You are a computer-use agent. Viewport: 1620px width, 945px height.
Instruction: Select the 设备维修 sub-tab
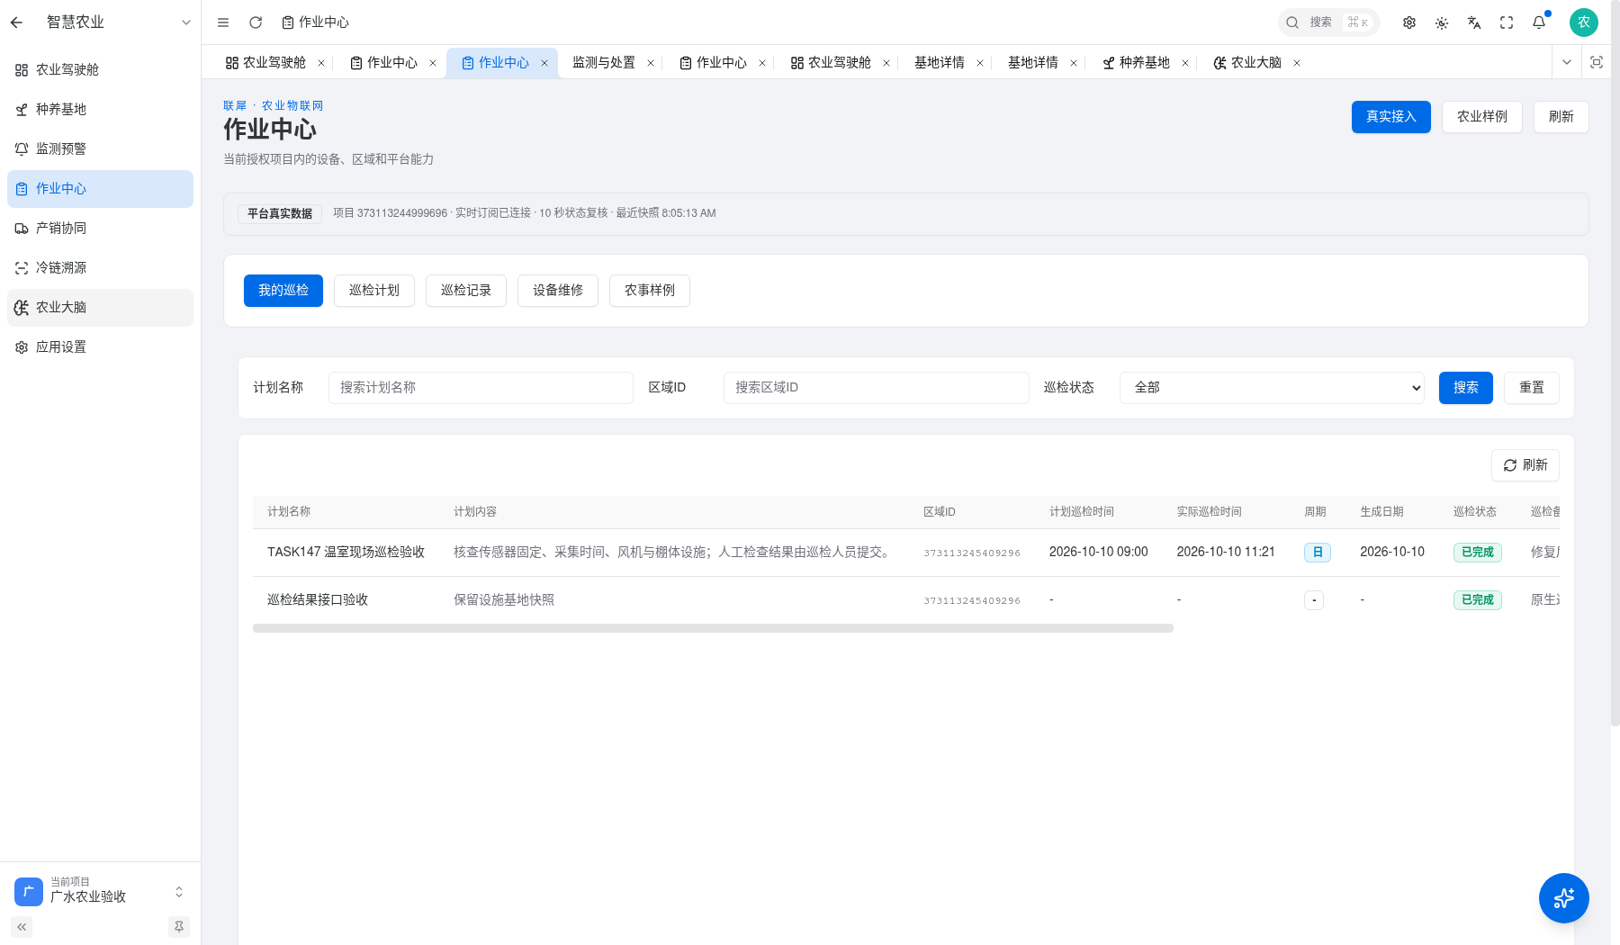click(x=558, y=291)
